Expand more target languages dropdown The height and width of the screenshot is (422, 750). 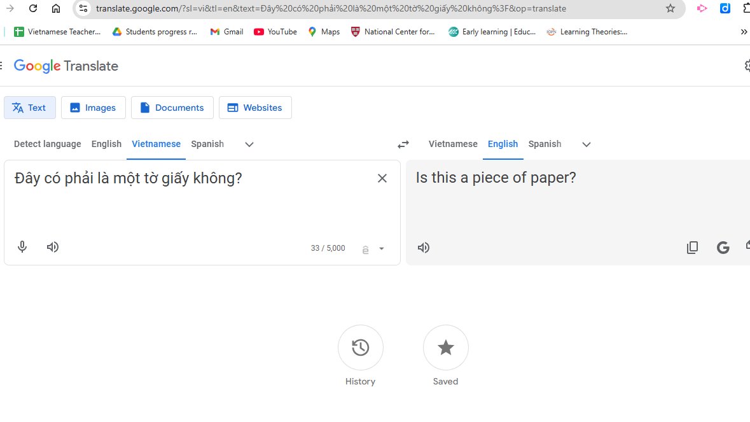point(587,144)
